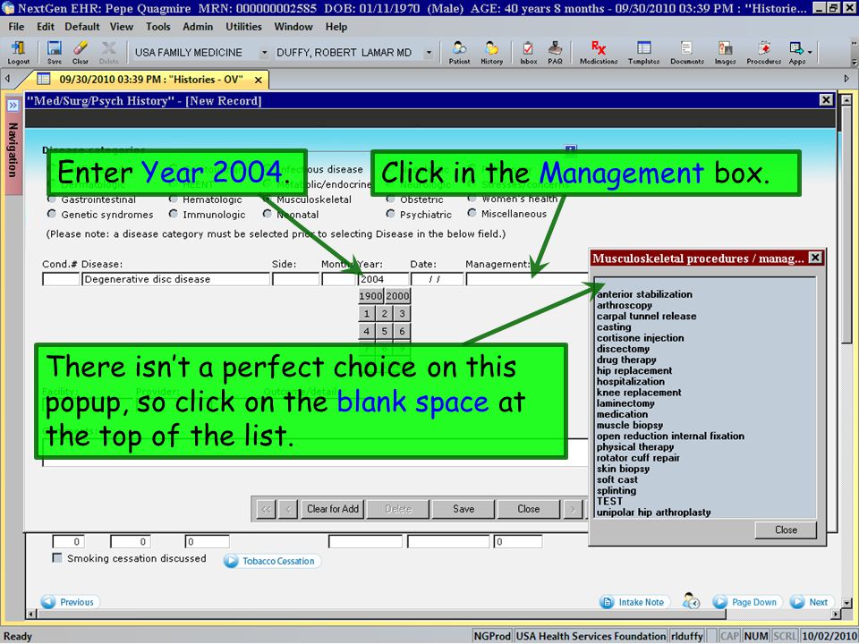Click the Logout toolbar icon
This screenshot has height=644, width=859.
pos(18,53)
